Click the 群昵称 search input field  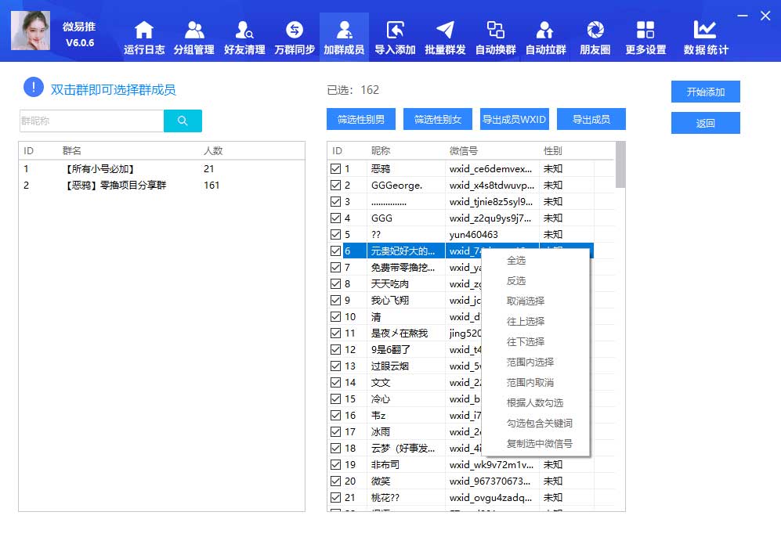tap(91, 121)
